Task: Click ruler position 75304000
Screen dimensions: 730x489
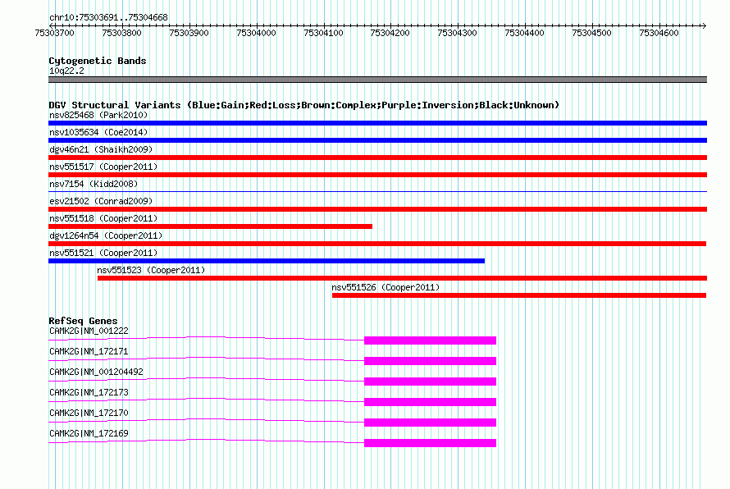Action: (x=256, y=33)
